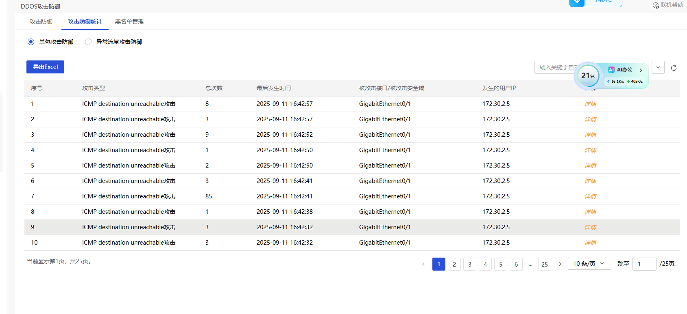Image resolution: width=687 pixels, height=314 pixels.
Task: Click the AI办公 widget logo icon
Action: click(611, 70)
